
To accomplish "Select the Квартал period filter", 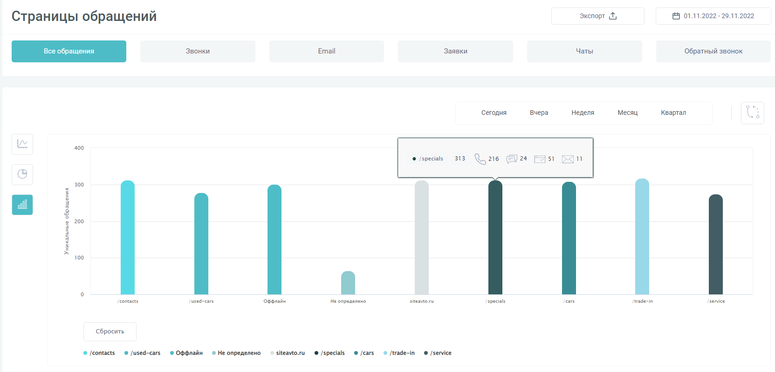I will click(673, 113).
